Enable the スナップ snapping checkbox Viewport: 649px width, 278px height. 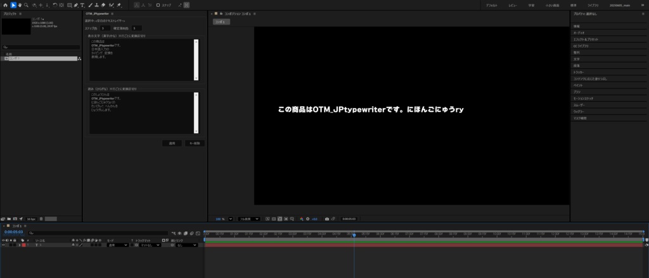(x=158, y=5)
